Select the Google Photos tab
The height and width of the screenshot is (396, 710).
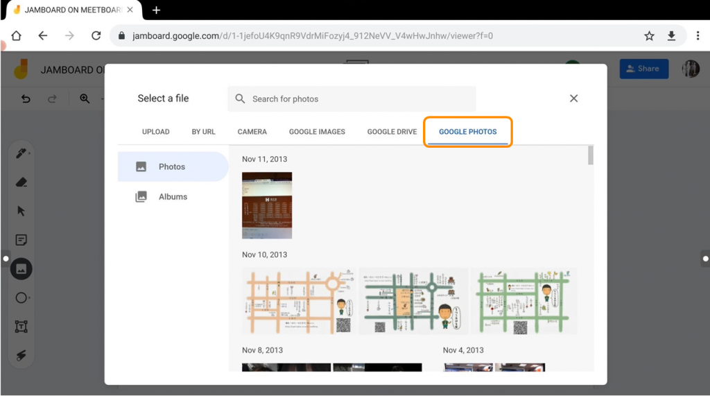pos(468,132)
